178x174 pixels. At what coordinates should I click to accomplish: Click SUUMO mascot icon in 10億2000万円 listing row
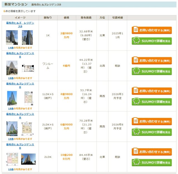coord(136,162)
